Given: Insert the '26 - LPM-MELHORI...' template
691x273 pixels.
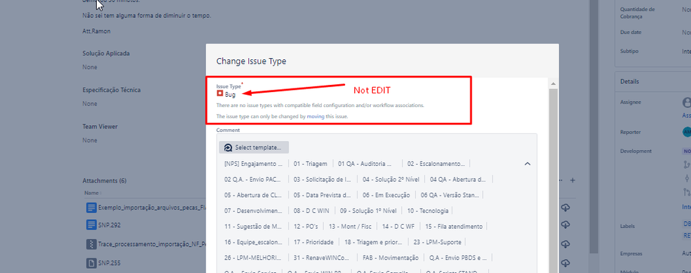Looking at the screenshot, I should point(253,258).
